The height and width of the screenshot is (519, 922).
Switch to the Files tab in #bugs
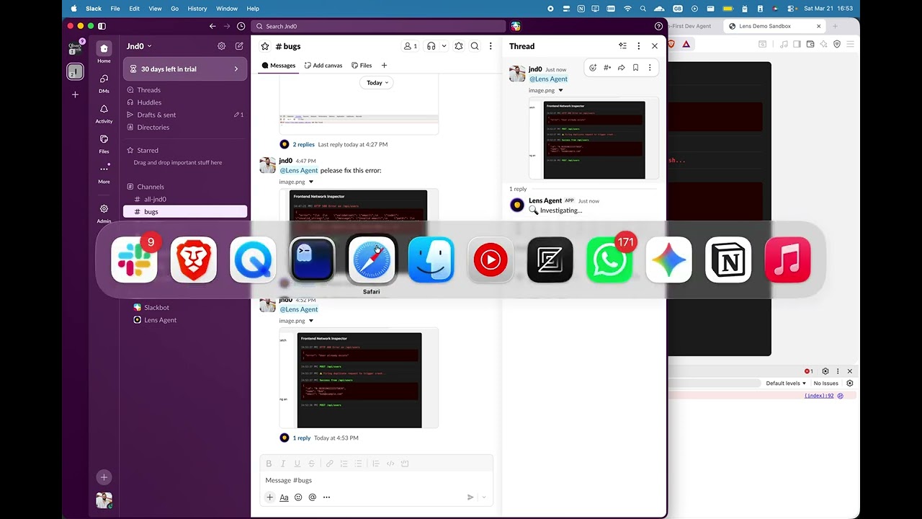(x=362, y=66)
